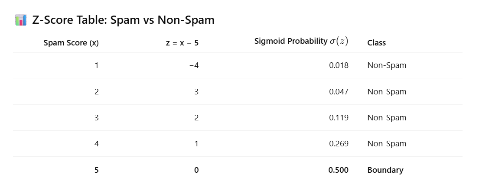Click Non-Spam label in the 0.018 row
Viewport: 479px width, 184px height.
coord(387,66)
